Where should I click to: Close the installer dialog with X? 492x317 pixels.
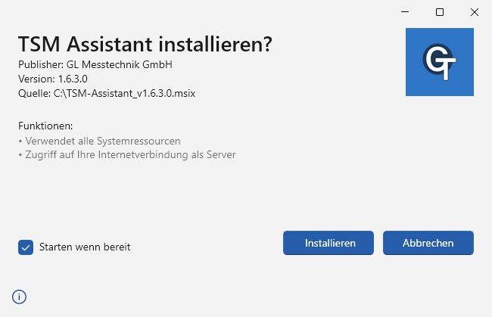475,12
